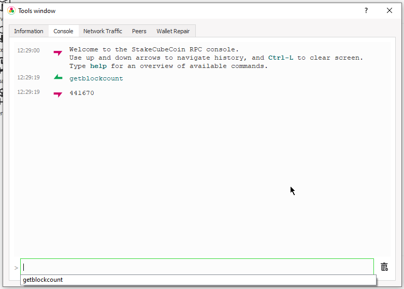Close the Tools window
The height and width of the screenshot is (289, 404).
(389, 10)
